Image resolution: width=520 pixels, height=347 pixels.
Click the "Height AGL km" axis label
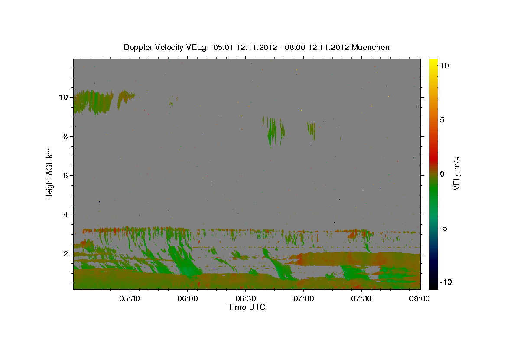(50, 173)
